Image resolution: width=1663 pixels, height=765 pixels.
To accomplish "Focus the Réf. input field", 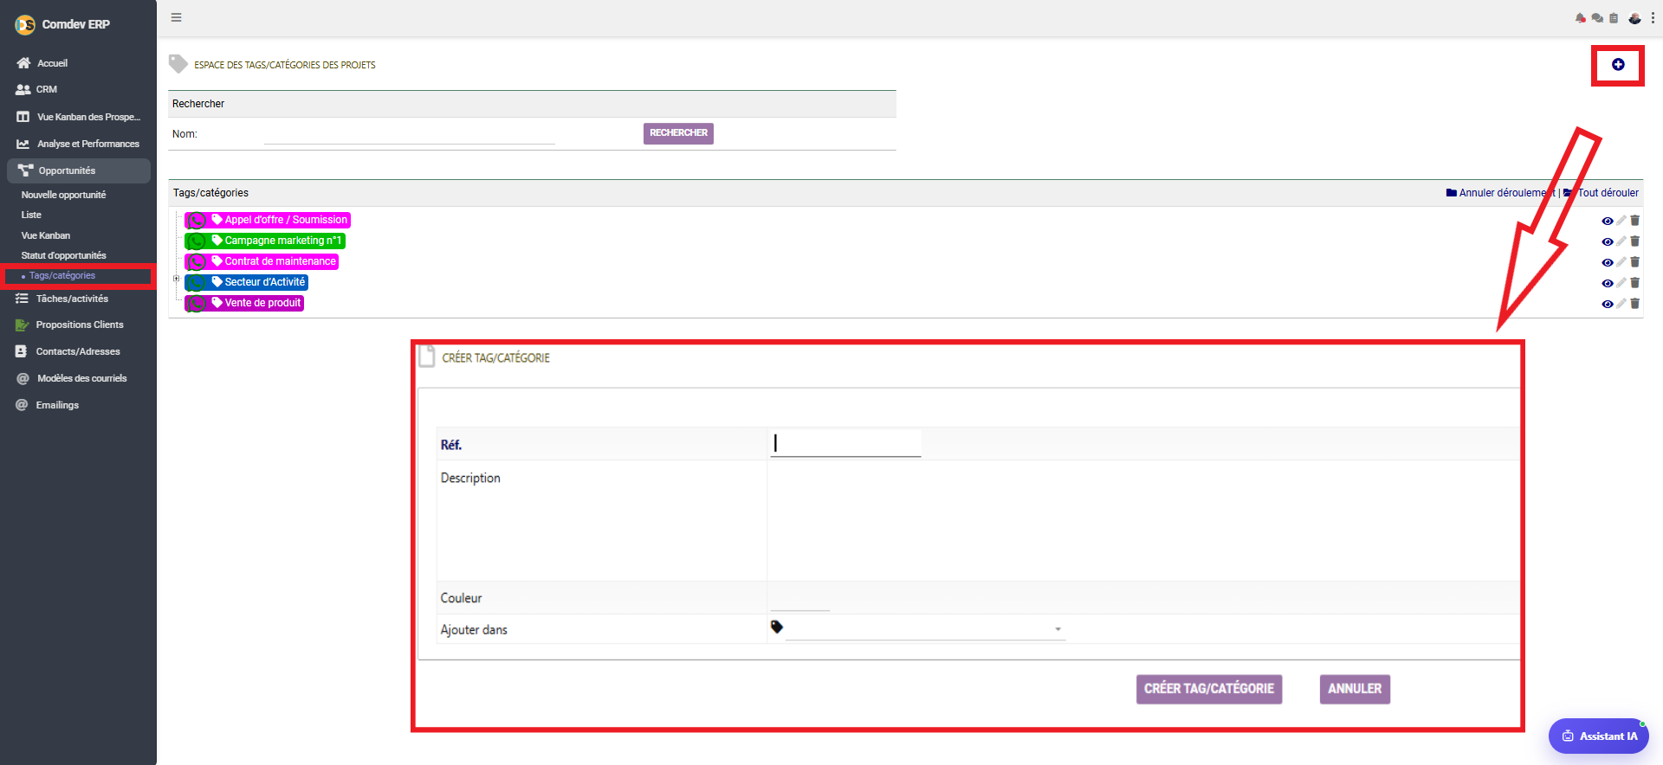I will click(x=845, y=444).
